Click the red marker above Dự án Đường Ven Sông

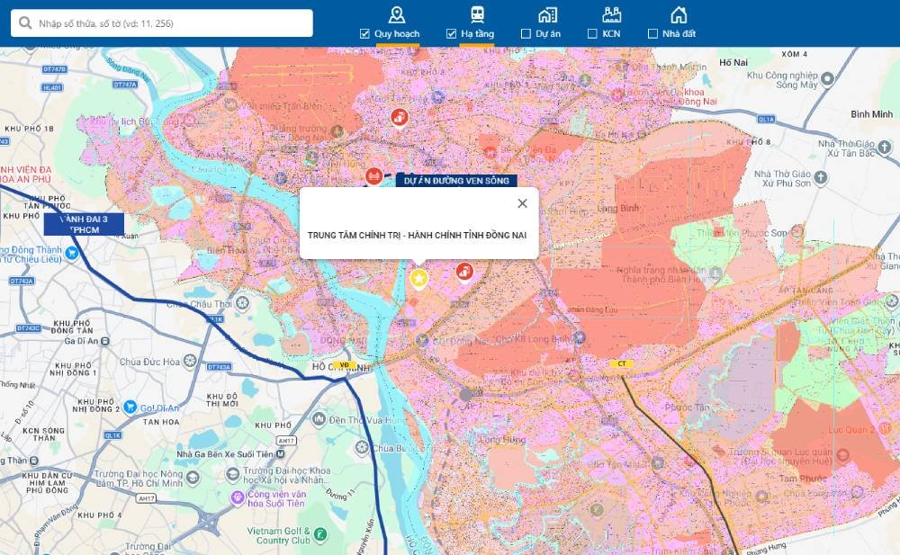click(373, 176)
